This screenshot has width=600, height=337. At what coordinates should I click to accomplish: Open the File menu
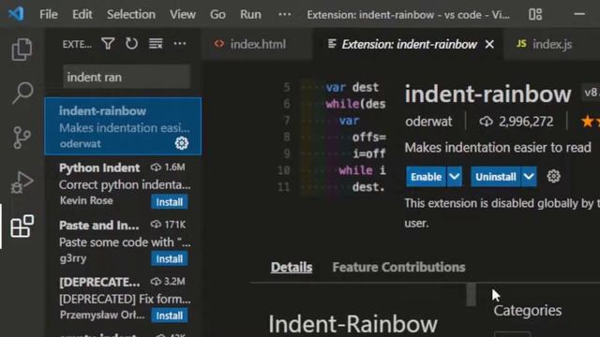pyautogui.click(x=49, y=15)
